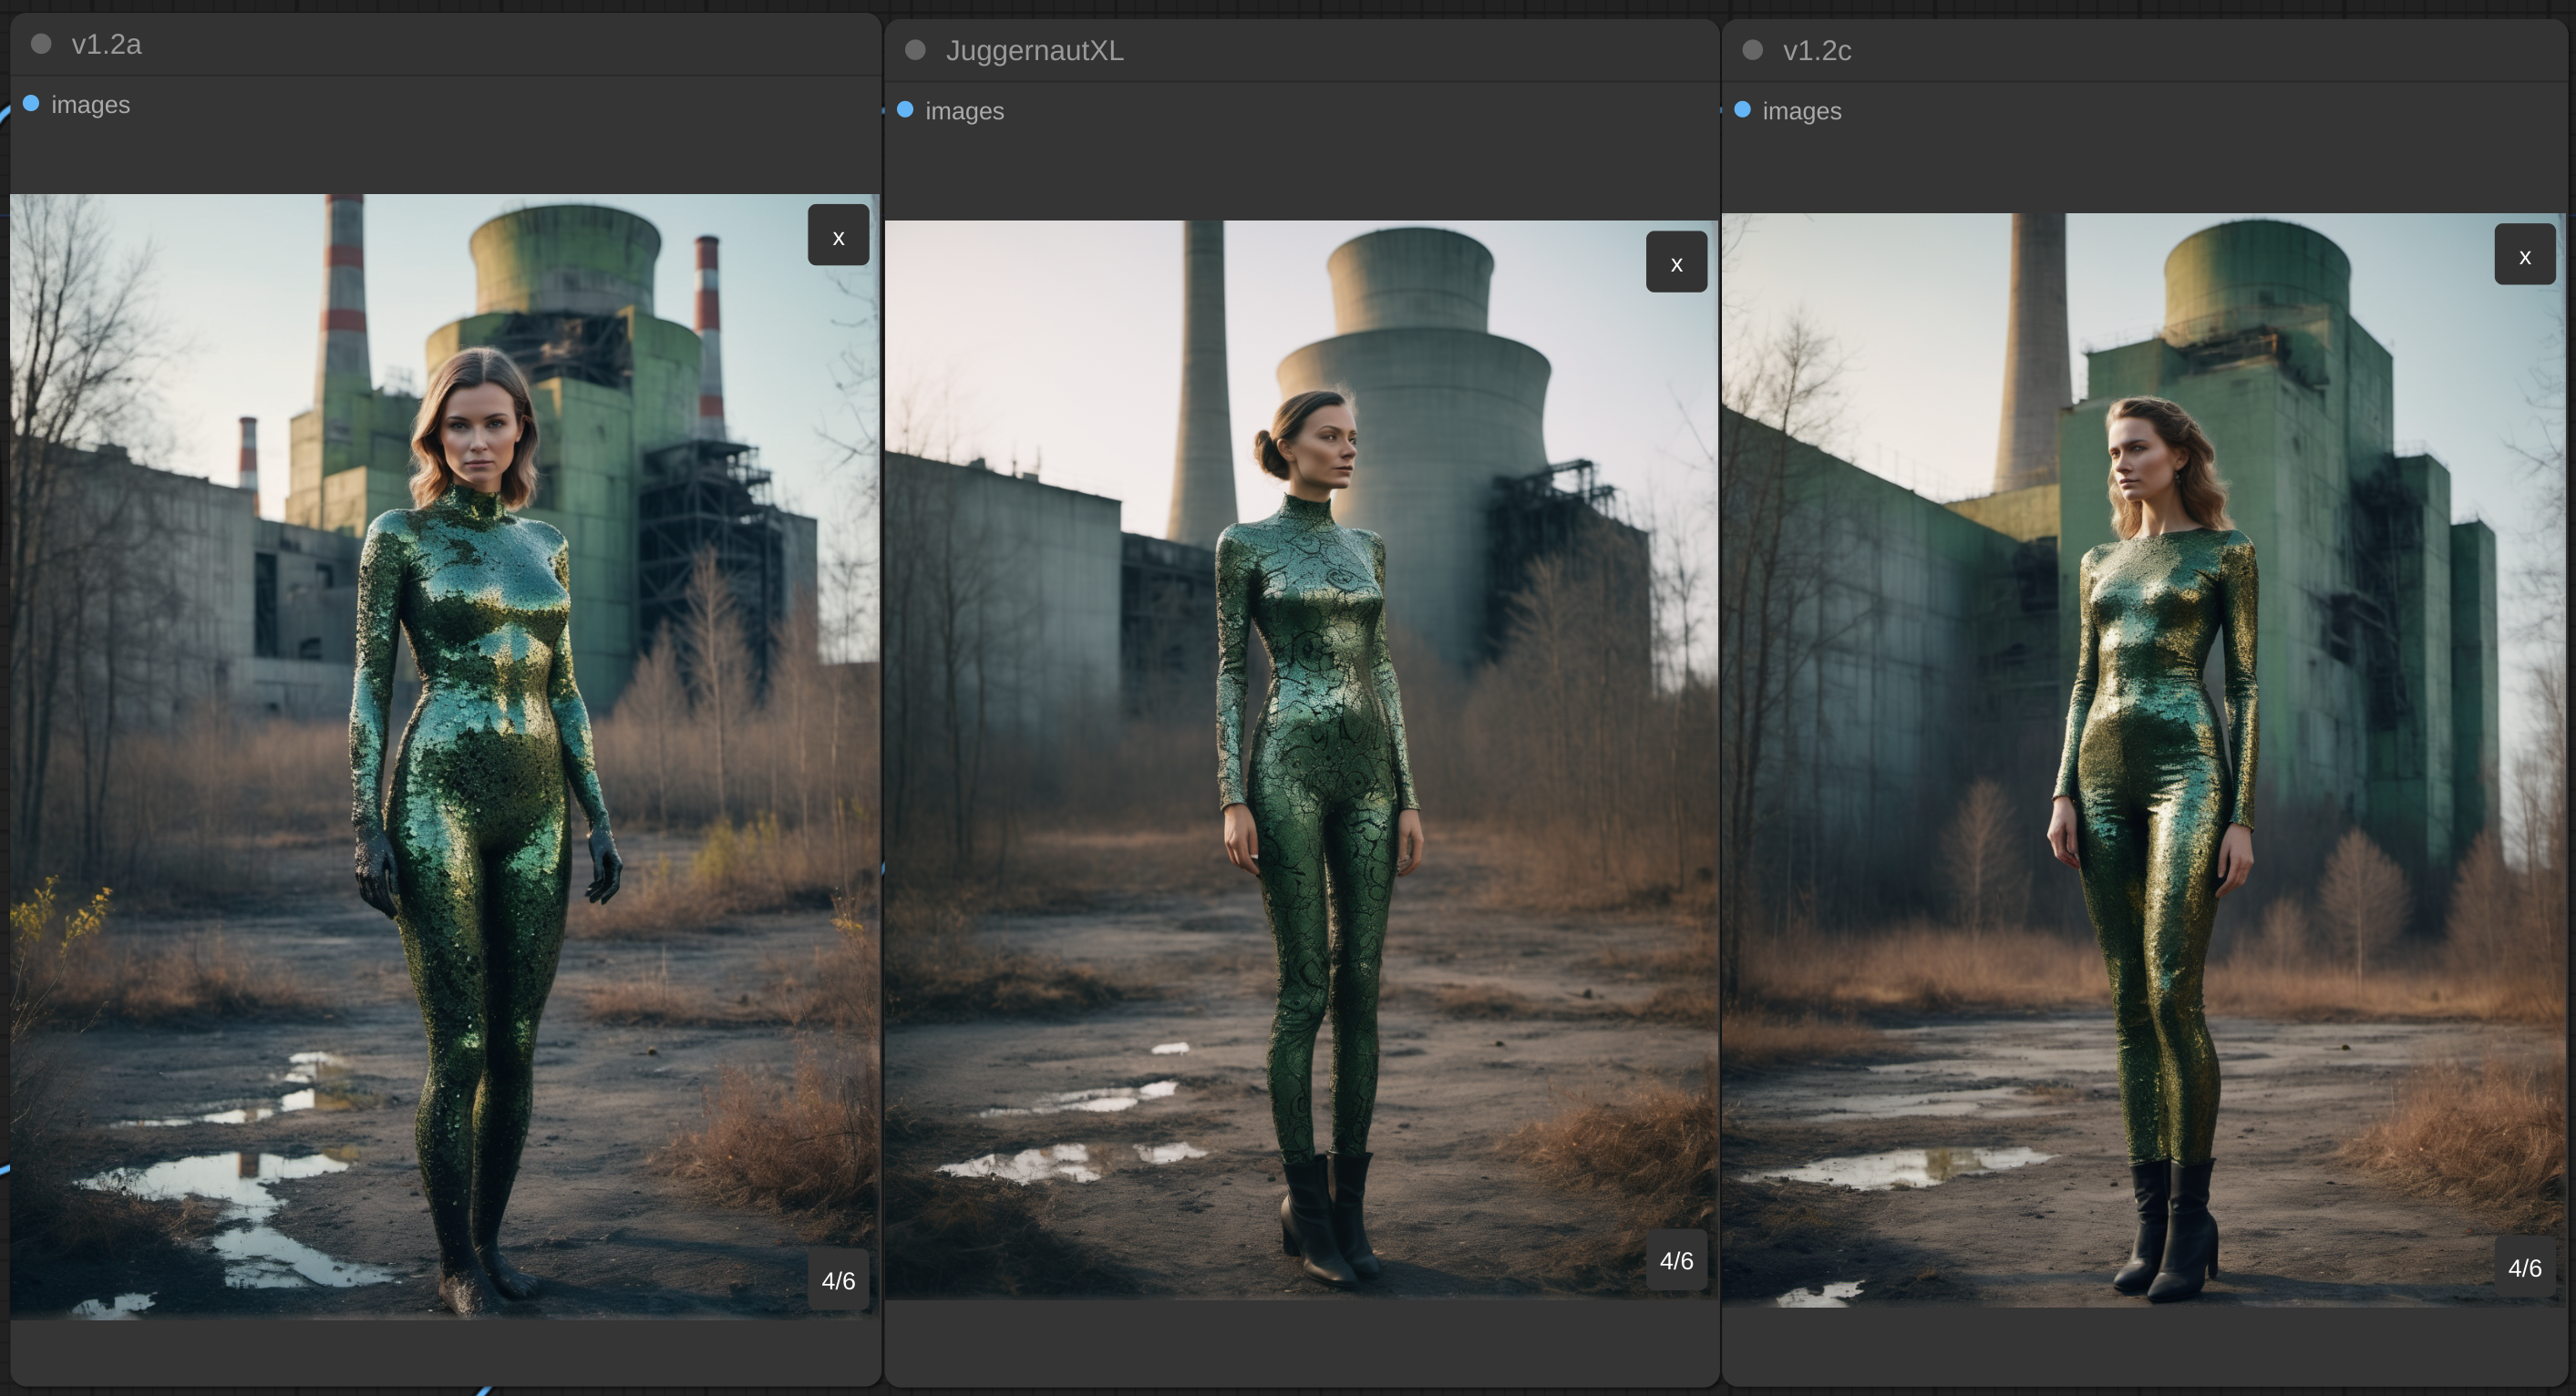Click the 4/6 counter on the v1.2c preview
The width and height of the screenshot is (2576, 1396).
[x=2524, y=1268]
